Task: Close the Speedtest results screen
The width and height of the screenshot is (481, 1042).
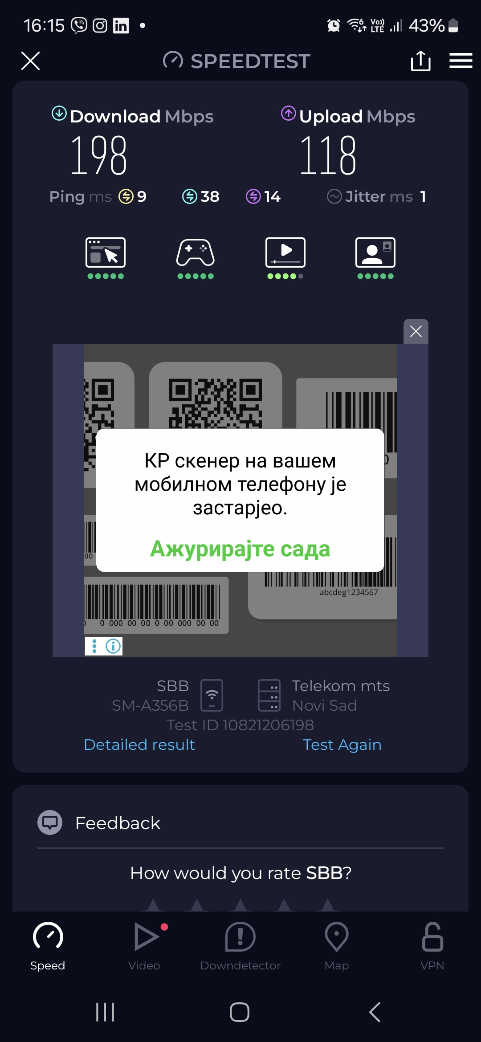Action: click(x=30, y=61)
